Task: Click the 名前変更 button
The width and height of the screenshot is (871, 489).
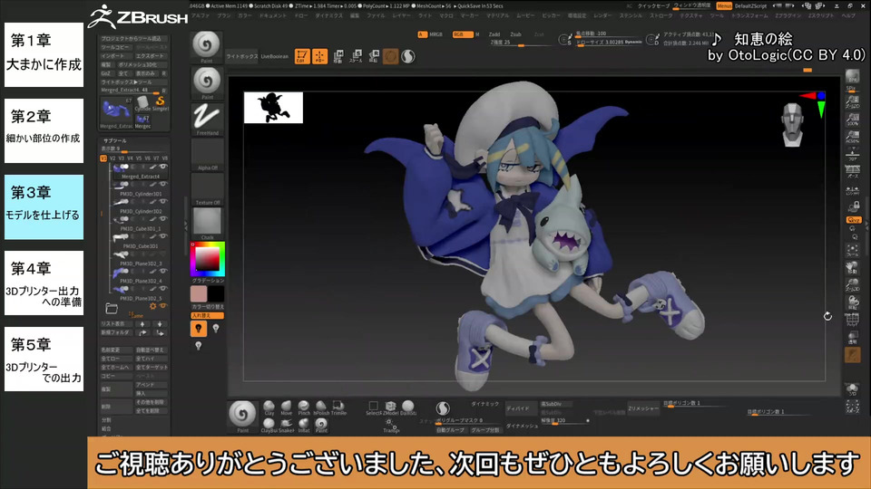Action: (115, 350)
